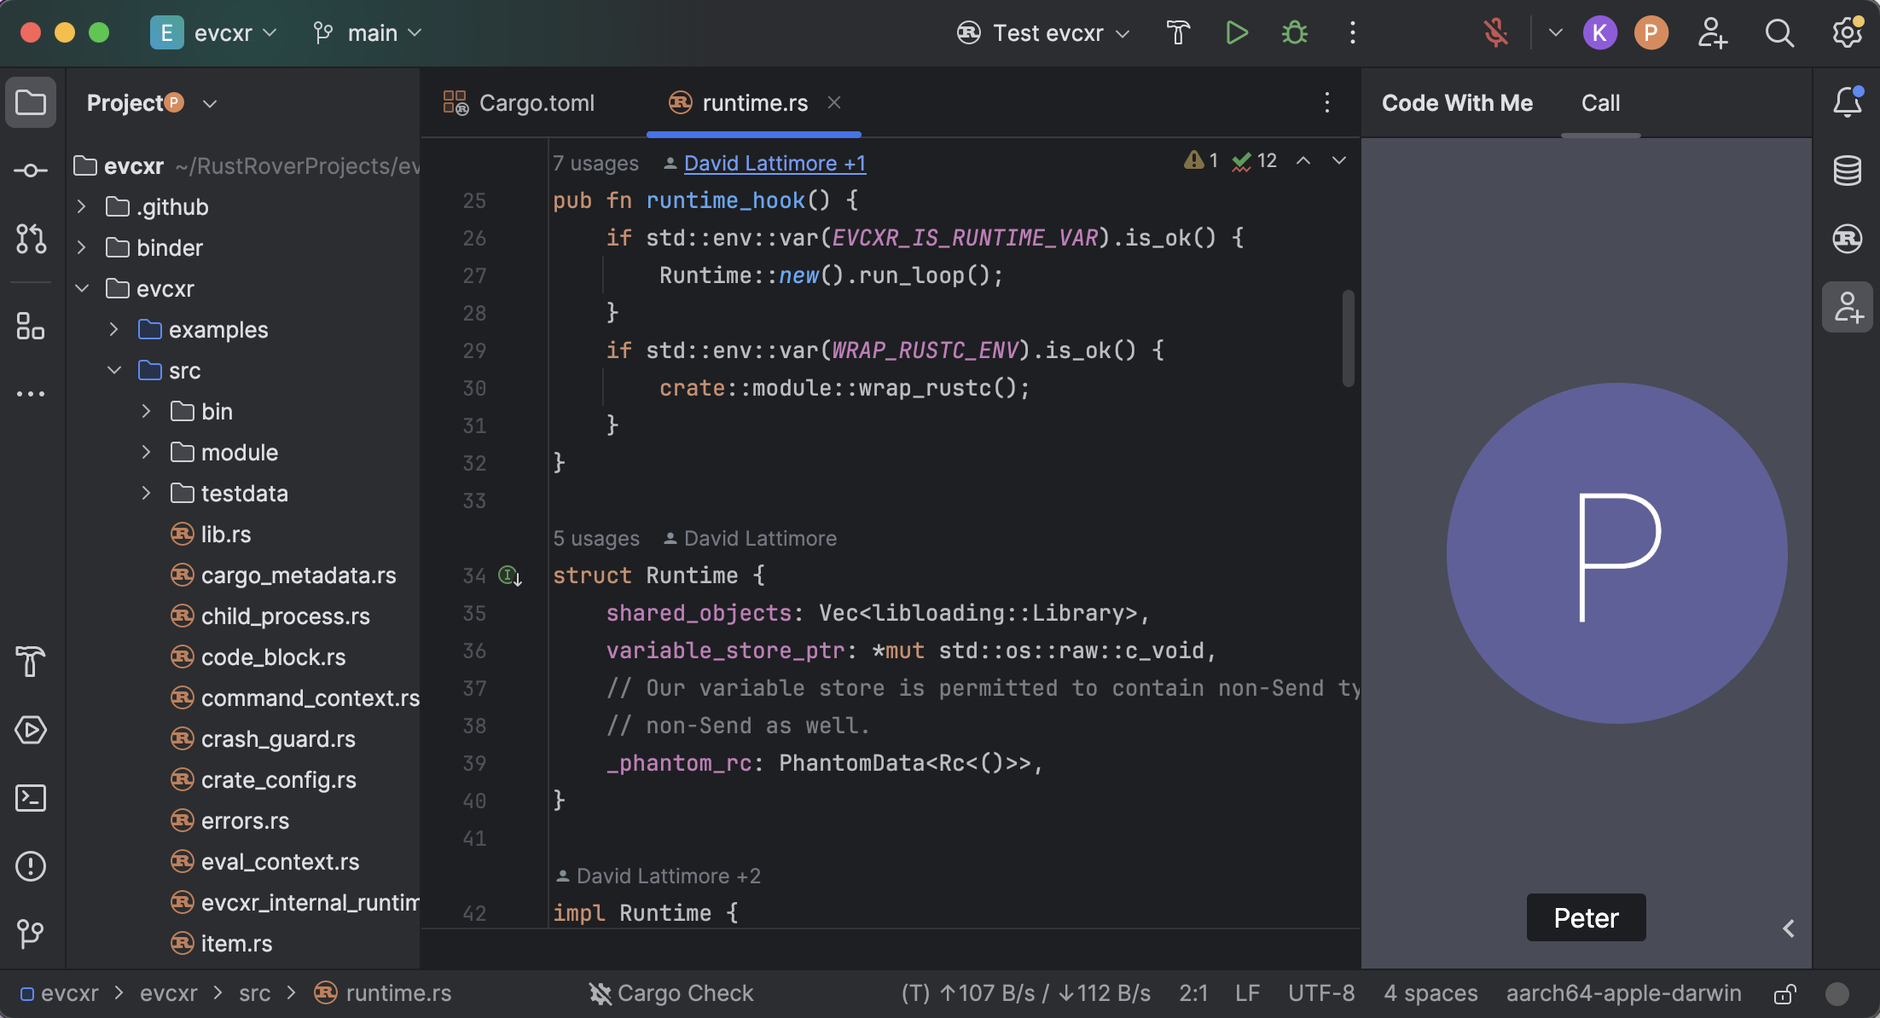1880x1018 pixels.
Task: Open the Settings gear icon
Action: pos(1846,32)
